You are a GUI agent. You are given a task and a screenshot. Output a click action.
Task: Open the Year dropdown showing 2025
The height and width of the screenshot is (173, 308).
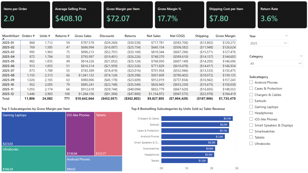269,43
